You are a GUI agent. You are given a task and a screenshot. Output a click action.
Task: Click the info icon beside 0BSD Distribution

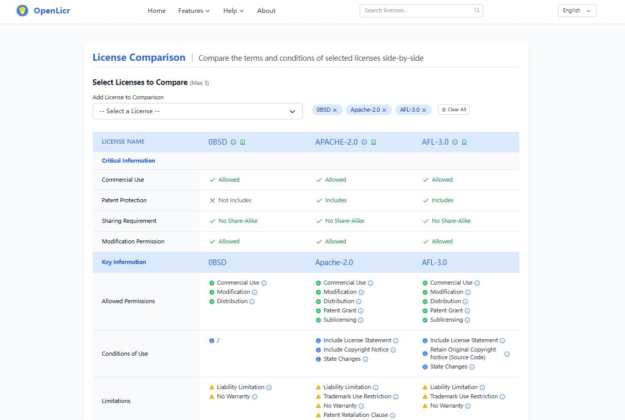point(252,302)
